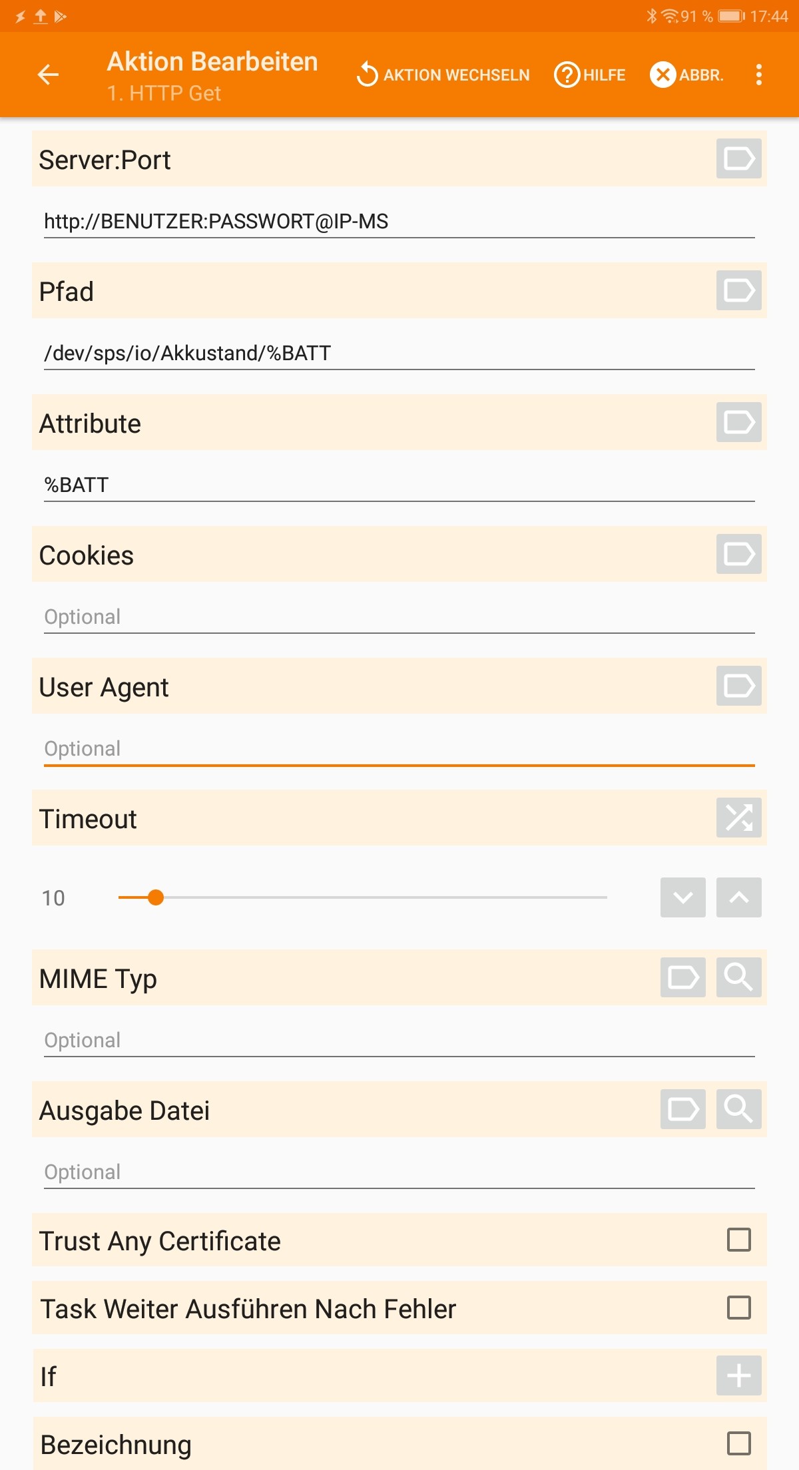Screen dimensions: 799x1470
Task: Open MIME Typ search magnifier
Action: (738, 977)
